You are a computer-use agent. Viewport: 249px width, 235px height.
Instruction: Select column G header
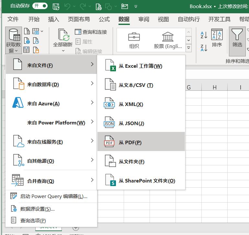[x=193, y=87]
